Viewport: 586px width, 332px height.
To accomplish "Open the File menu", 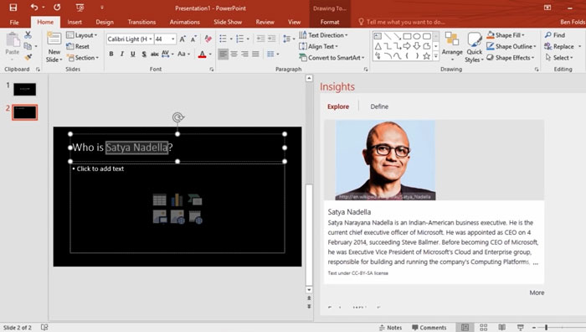I will click(x=14, y=22).
